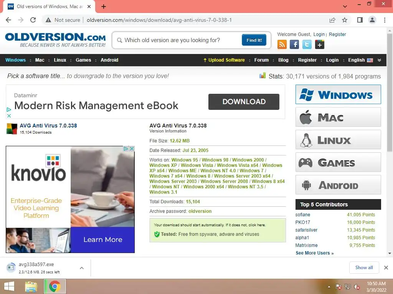The width and height of the screenshot is (393, 294).
Task: Open the Android category sidebar button
Action: [x=338, y=185]
